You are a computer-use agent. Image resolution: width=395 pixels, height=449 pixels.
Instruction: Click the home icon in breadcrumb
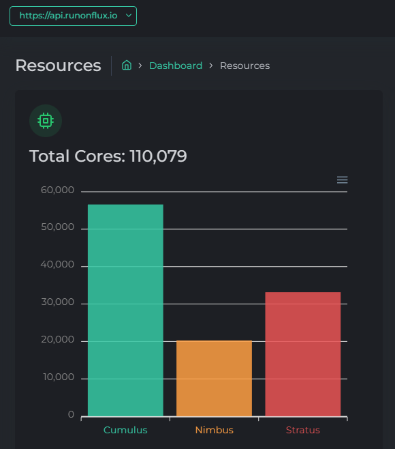[x=127, y=66]
